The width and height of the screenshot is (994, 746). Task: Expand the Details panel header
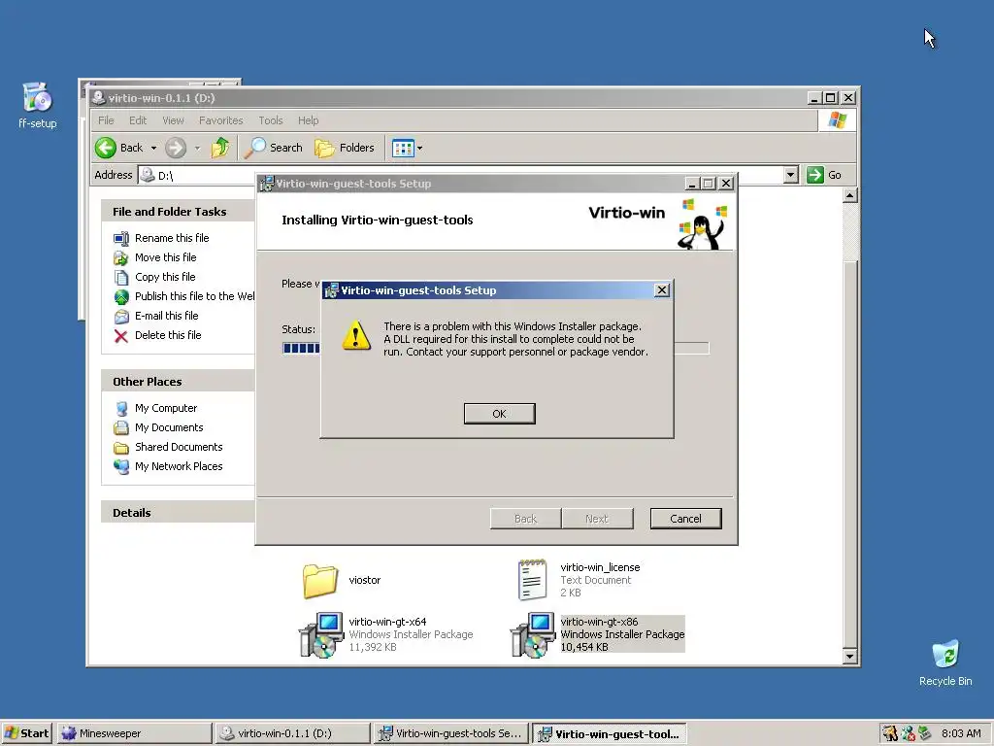[178, 513]
